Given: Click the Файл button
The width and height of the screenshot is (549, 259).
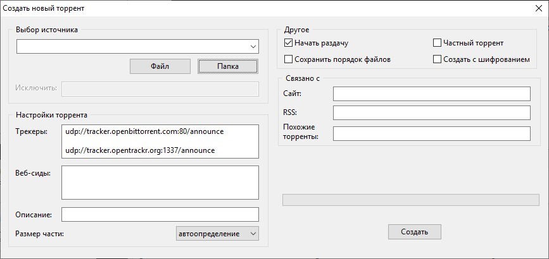Looking at the screenshot, I should (160, 66).
